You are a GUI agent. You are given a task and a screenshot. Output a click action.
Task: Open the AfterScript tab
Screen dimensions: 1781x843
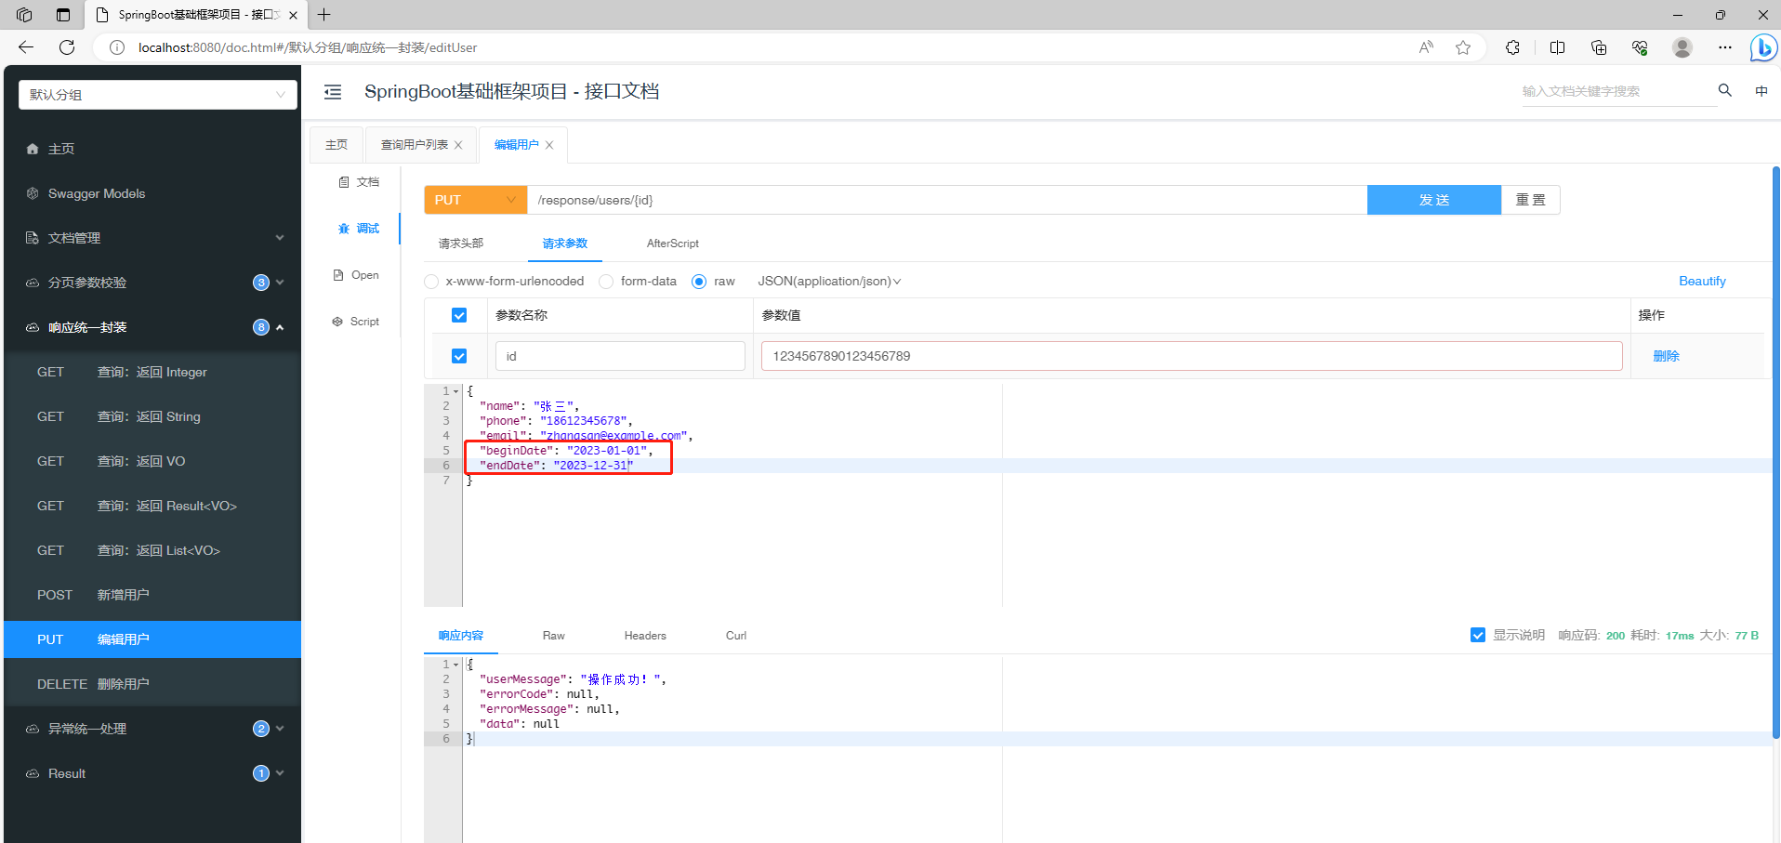[x=672, y=244]
